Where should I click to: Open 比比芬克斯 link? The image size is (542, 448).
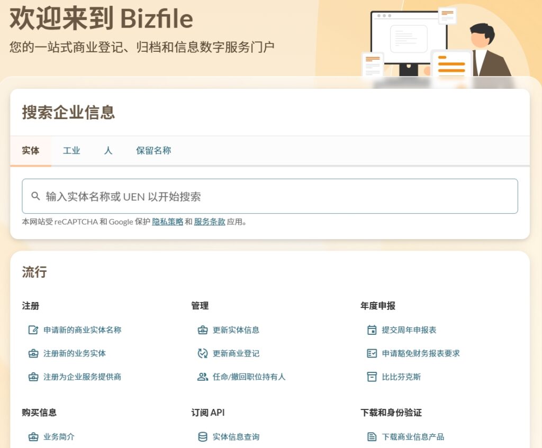(401, 377)
